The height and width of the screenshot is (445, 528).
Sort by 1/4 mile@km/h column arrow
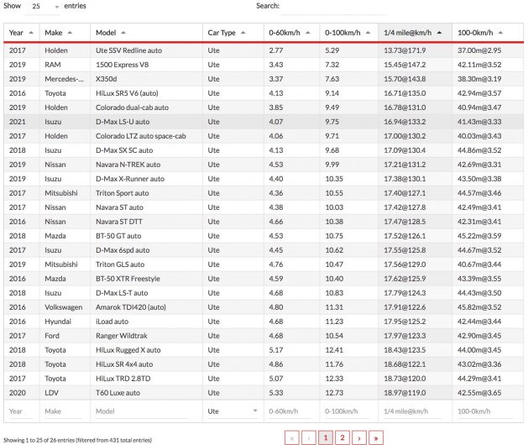tap(439, 33)
